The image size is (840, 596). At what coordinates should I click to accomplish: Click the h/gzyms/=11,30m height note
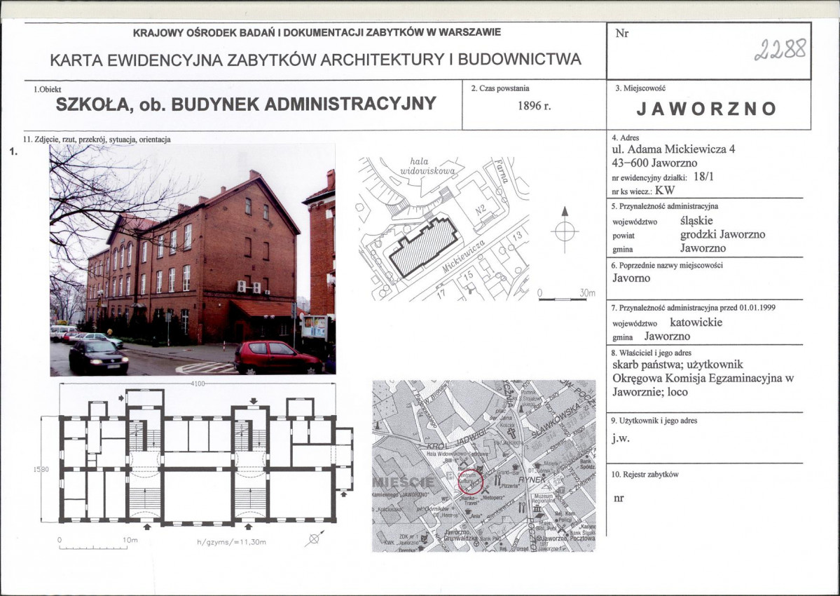[x=232, y=543]
